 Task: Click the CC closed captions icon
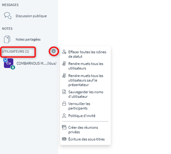[x=64, y=139]
